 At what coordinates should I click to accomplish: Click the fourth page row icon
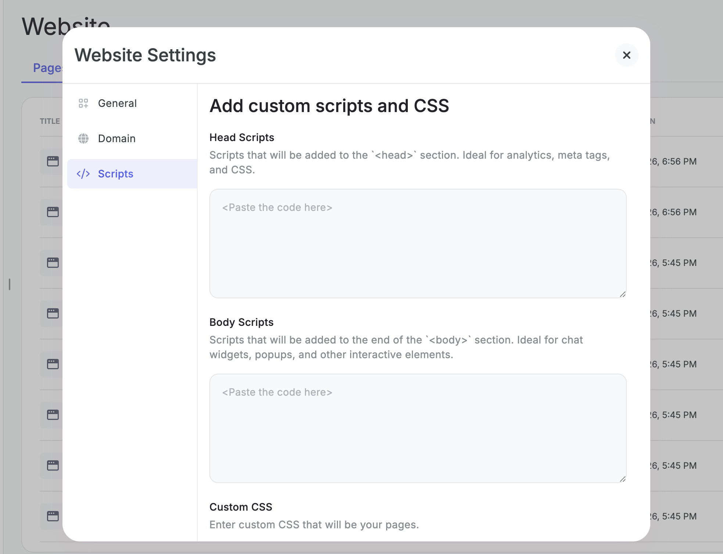(53, 313)
